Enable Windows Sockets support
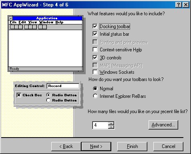Image resolution: width=191 pixels, height=154 pixels. 95,72
